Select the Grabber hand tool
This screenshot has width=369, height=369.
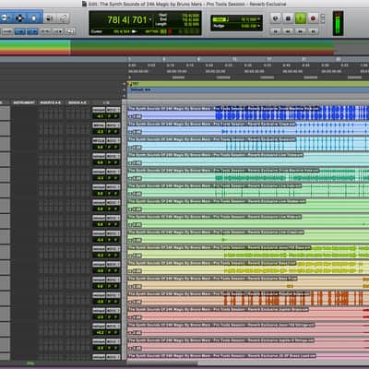click(x=34, y=18)
